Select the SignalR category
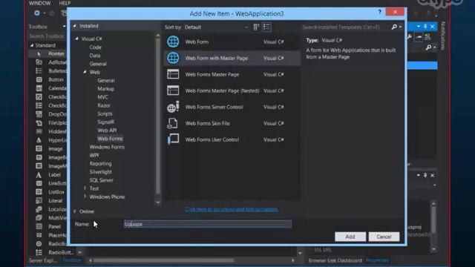The height and width of the screenshot is (267, 475). coord(106,122)
